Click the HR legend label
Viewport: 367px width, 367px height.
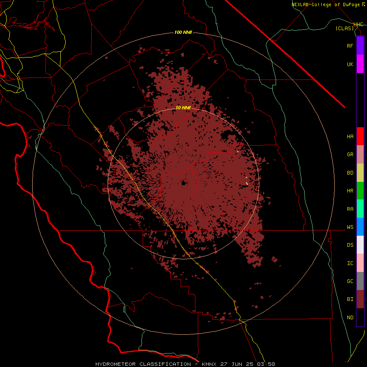[350, 191]
